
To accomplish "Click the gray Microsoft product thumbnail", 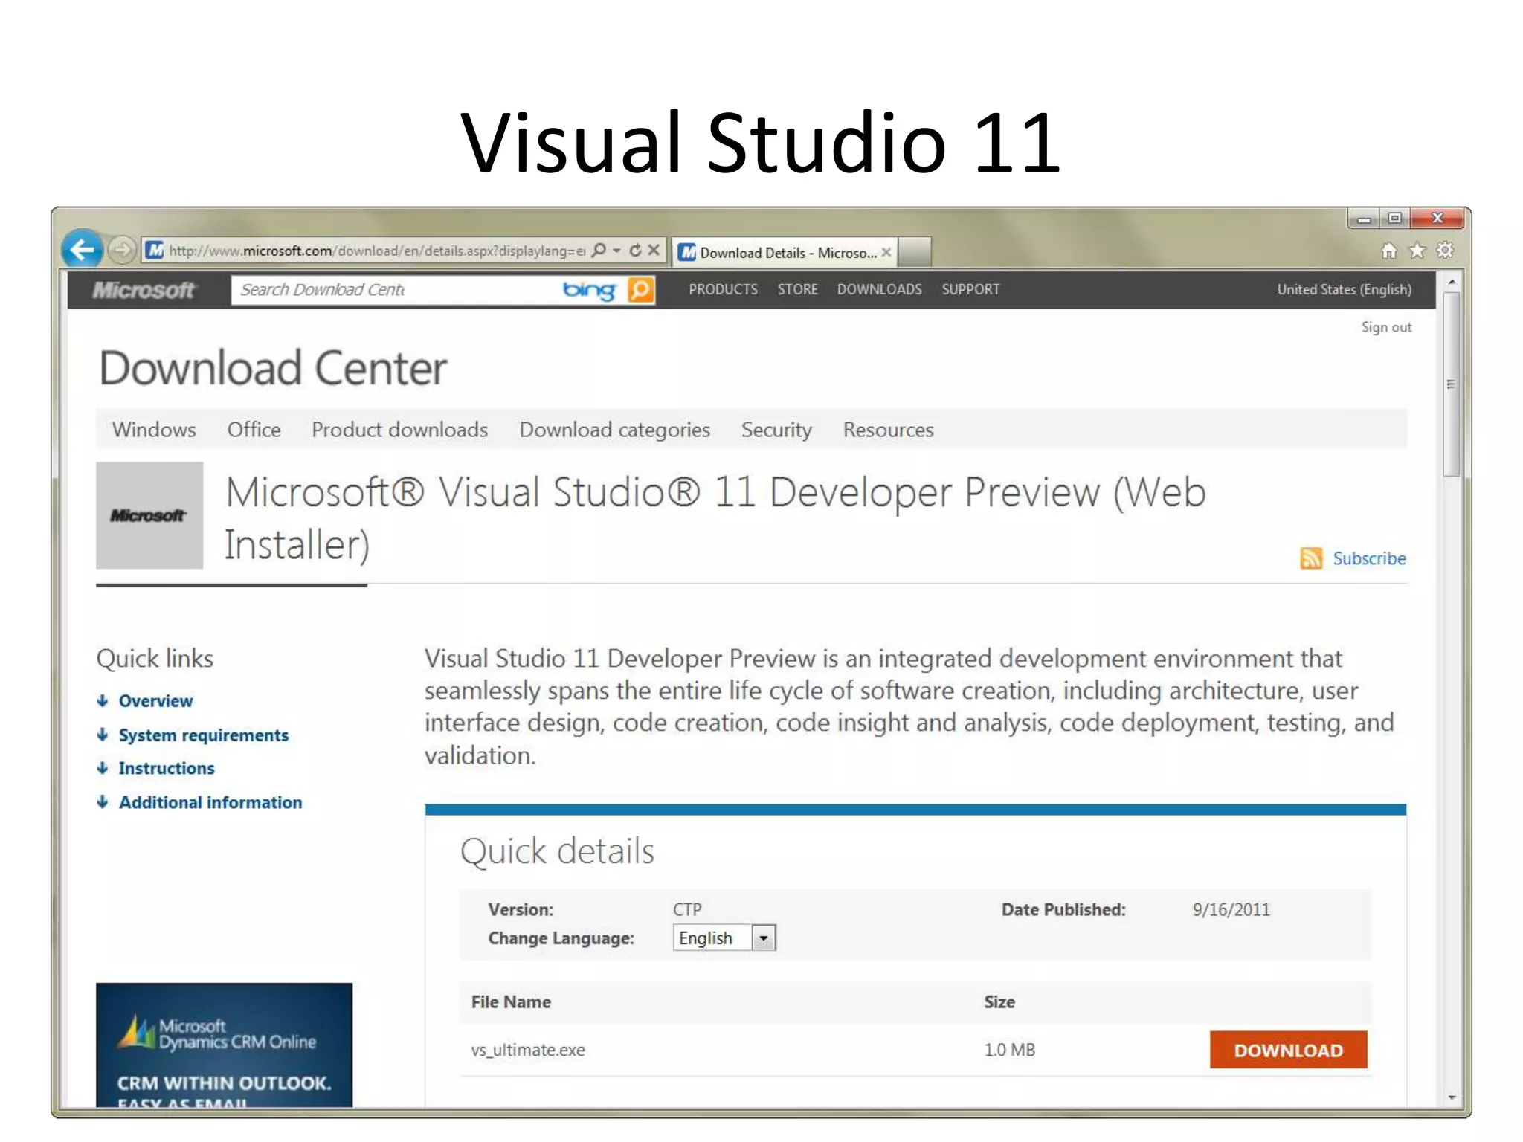I will click(149, 515).
